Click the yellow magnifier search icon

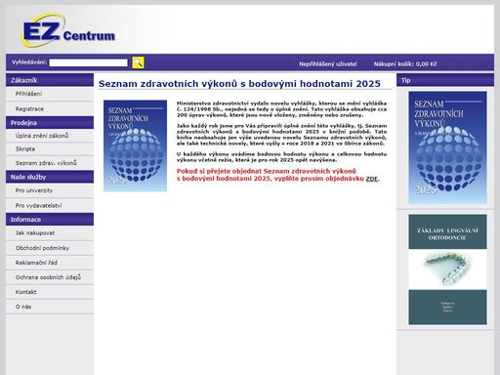[138, 62]
